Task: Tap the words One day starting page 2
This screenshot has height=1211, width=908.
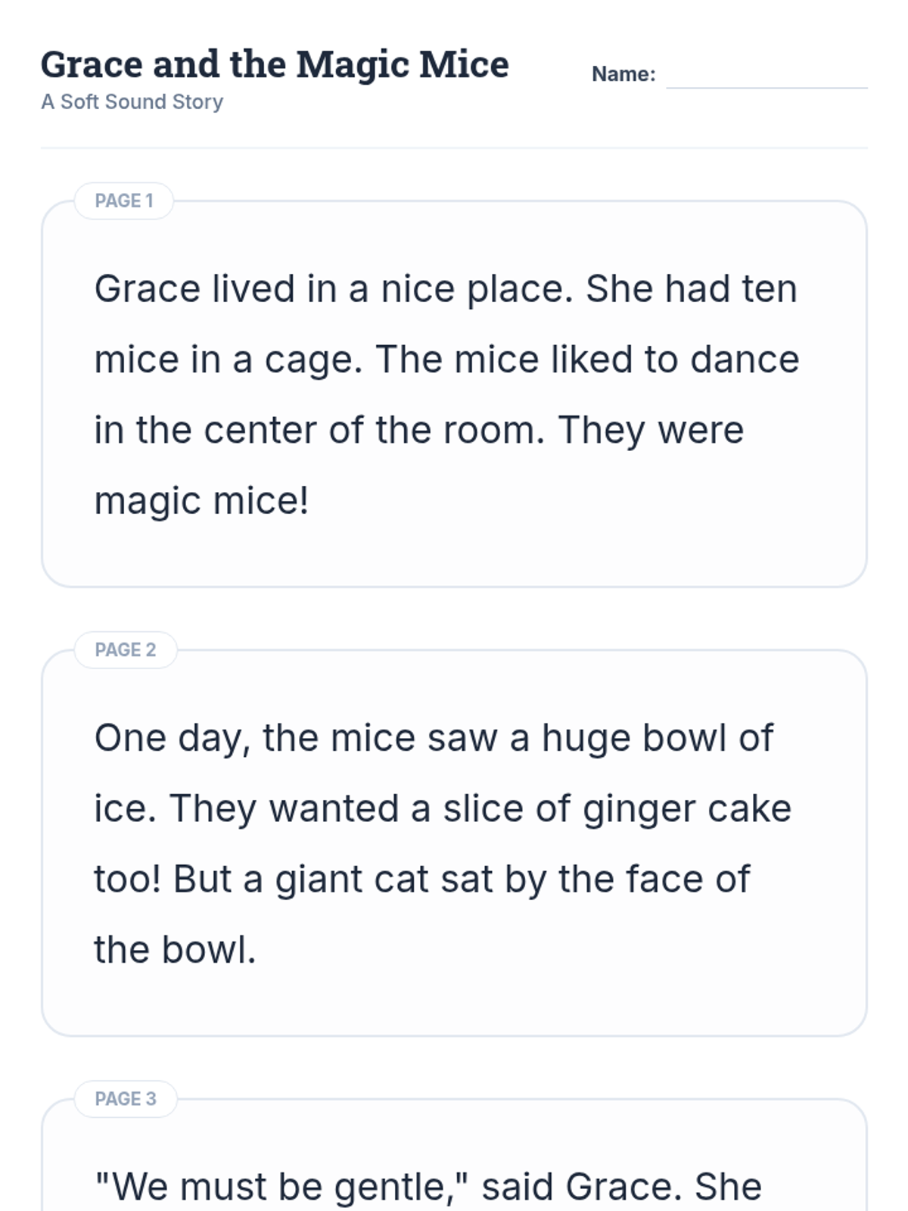Action: coord(172,739)
